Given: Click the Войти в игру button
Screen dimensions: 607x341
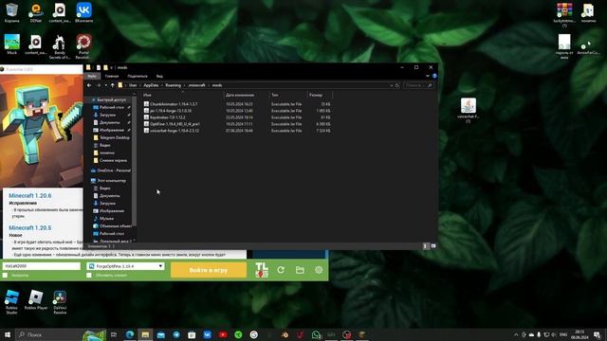Looking at the screenshot, I should [209, 270].
